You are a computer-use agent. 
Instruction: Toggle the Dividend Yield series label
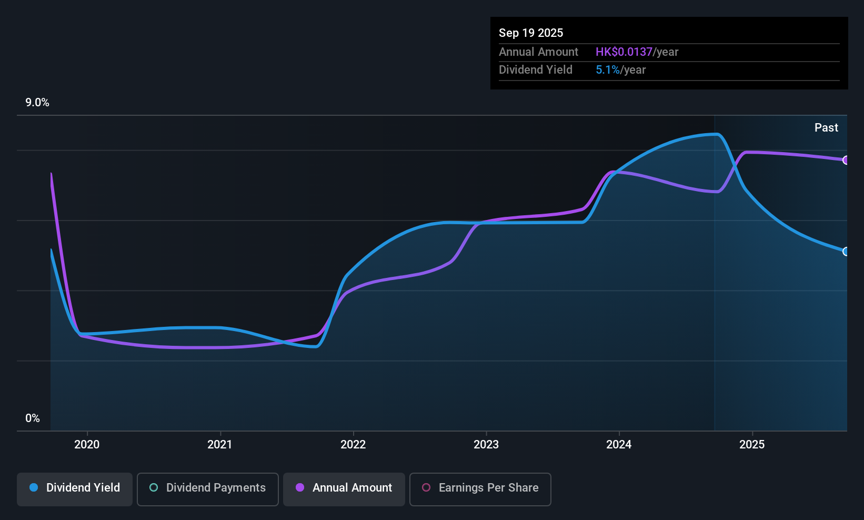click(x=83, y=487)
